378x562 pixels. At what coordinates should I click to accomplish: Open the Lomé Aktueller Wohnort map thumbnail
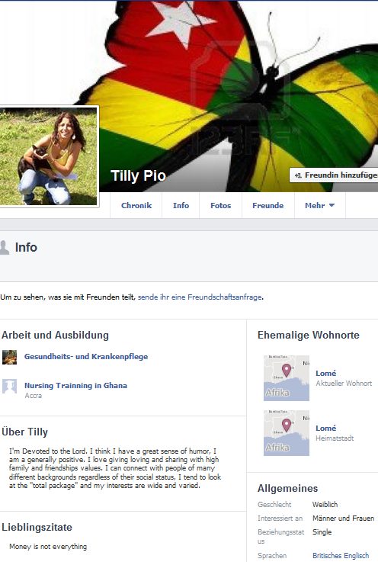pos(287,378)
